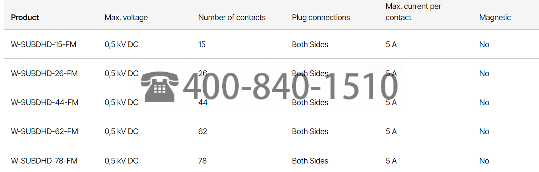This screenshot has width=539, height=172.
Task: Open the W-SUBDHD-26-FM product
Action: [x=44, y=73]
